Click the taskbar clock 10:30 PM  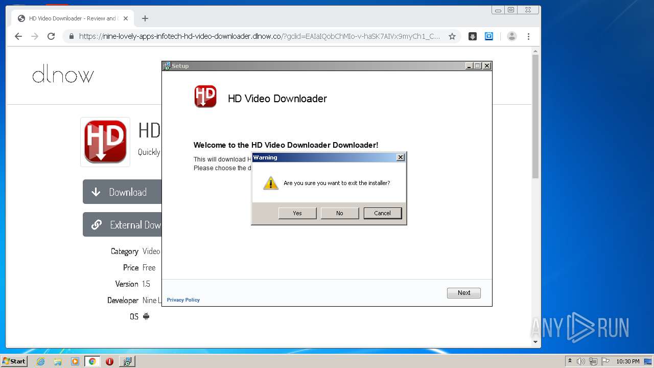click(x=627, y=361)
